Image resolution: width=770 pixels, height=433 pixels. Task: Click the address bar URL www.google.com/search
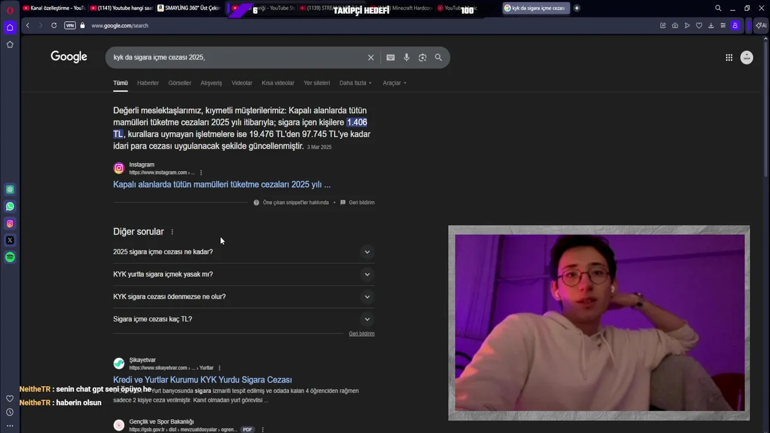[120, 25]
